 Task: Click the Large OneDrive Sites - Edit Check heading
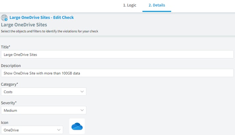tap(42, 17)
